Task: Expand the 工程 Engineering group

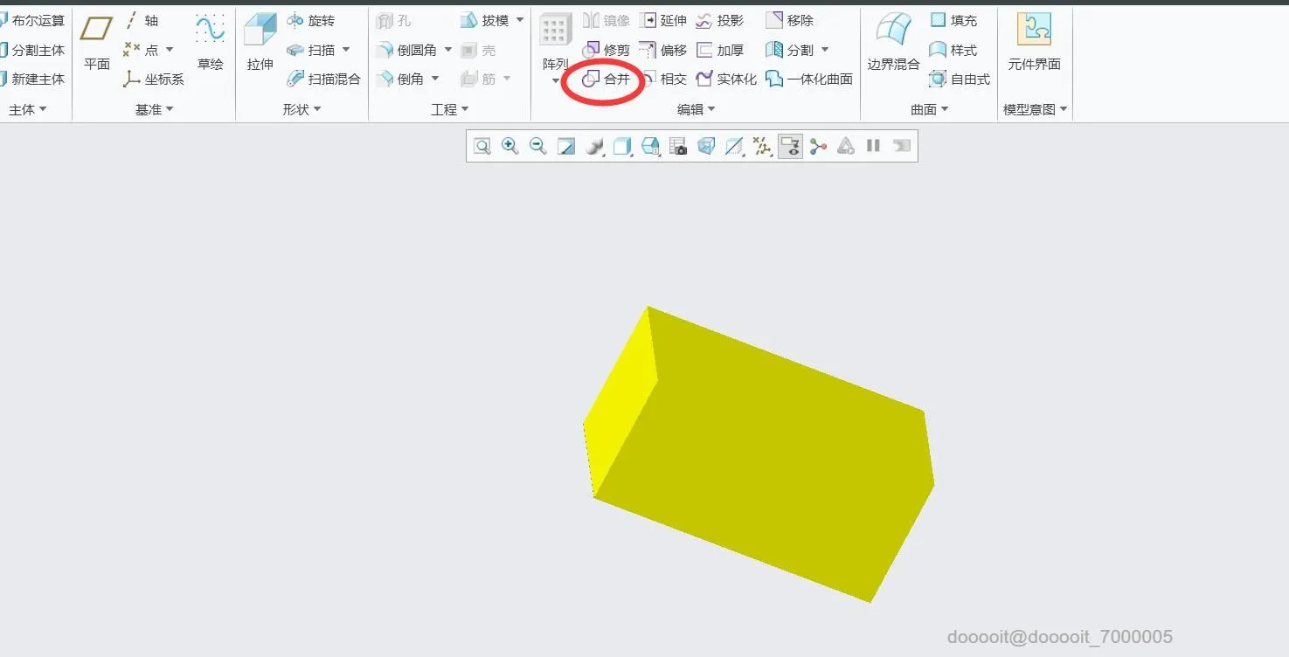Action: 450,109
